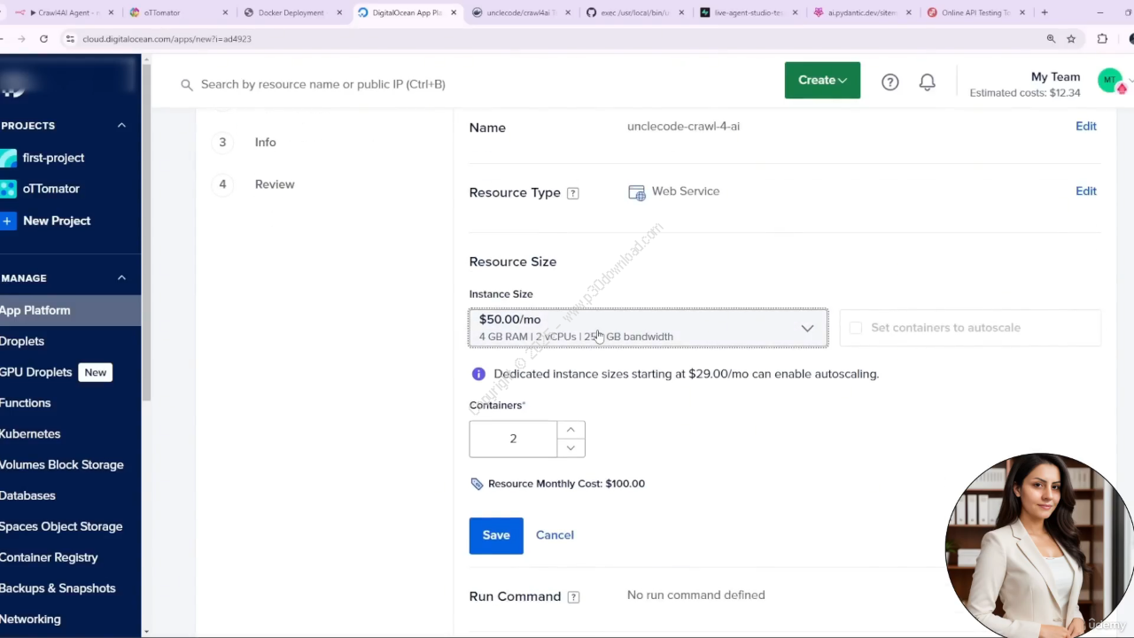Open Backups & Snapshots in sidebar
1134x638 pixels.
(x=58, y=588)
